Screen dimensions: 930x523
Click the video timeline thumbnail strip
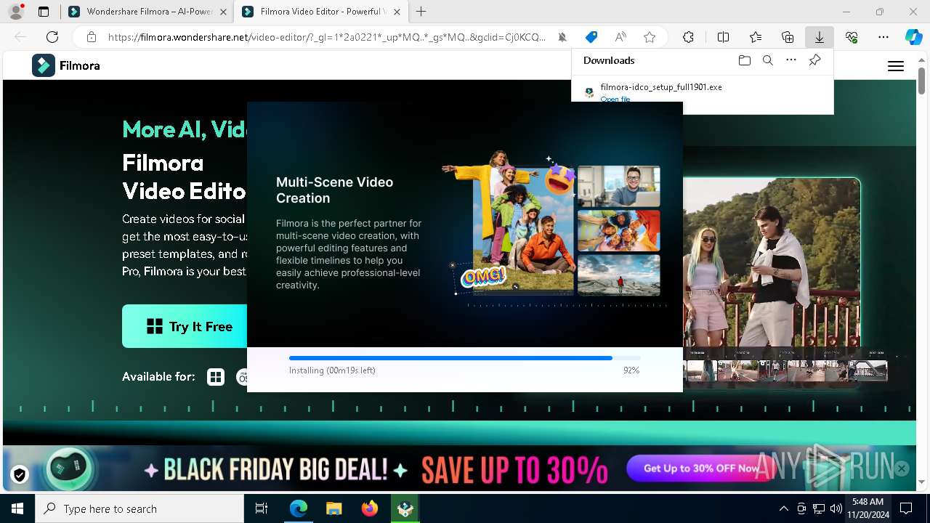pos(786,370)
